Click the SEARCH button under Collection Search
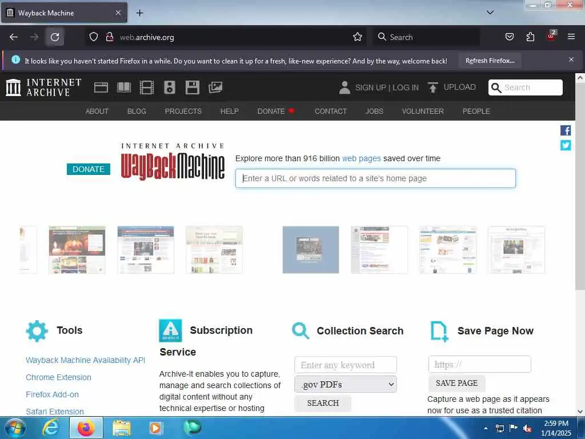The width and height of the screenshot is (585, 439). click(x=323, y=403)
